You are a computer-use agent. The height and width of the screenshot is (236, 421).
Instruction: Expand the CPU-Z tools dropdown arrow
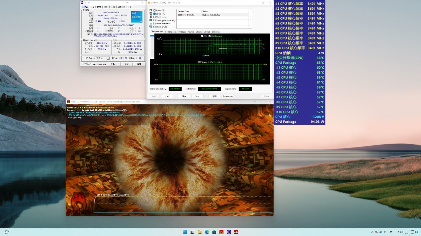(x=118, y=64)
